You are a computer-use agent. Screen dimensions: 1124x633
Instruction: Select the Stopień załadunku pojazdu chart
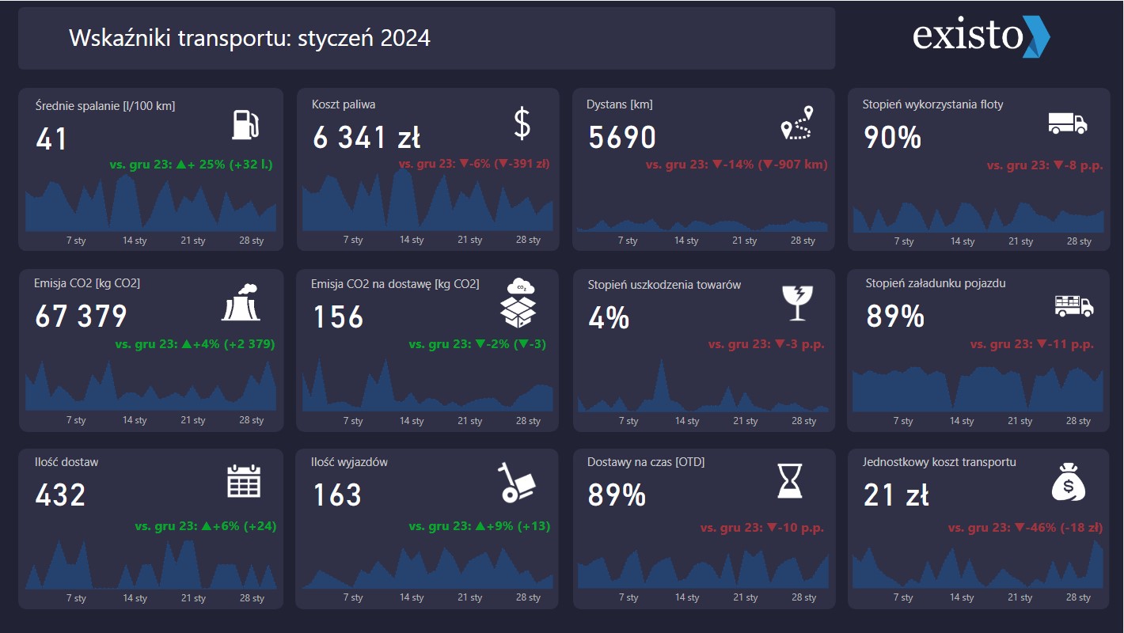[978, 389]
